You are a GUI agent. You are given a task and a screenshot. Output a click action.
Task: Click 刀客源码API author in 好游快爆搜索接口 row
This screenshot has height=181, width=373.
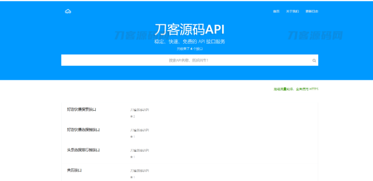(140, 110)
